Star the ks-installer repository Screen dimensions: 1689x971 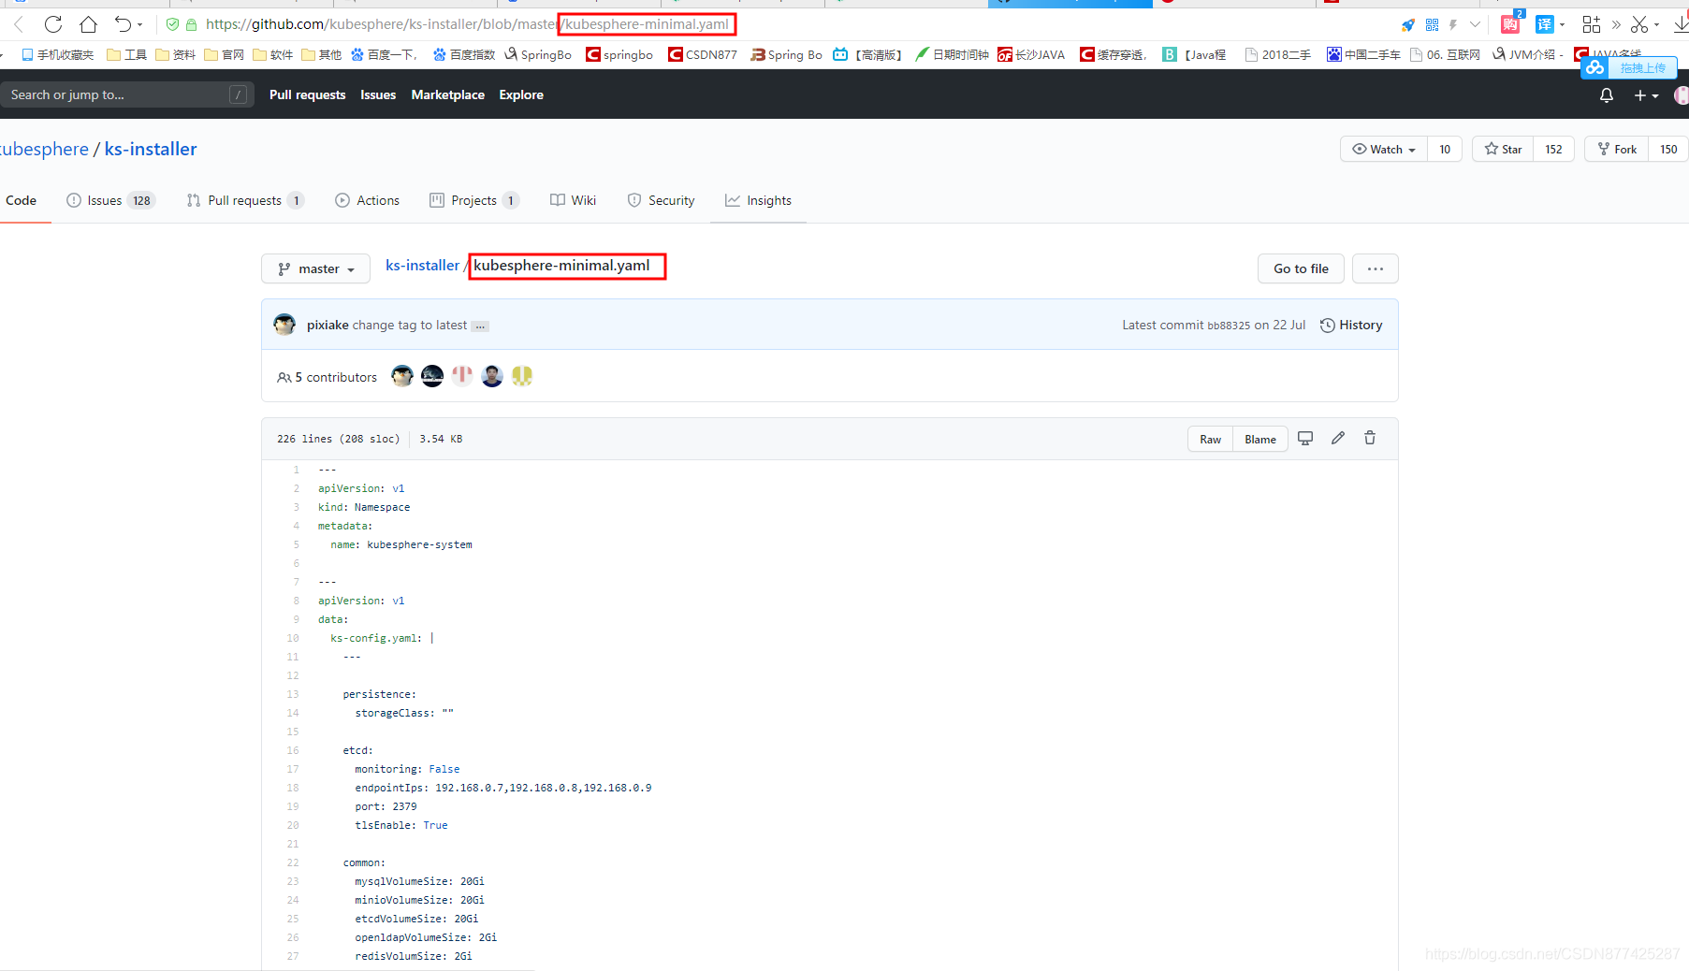click(x=1503, y=149)
